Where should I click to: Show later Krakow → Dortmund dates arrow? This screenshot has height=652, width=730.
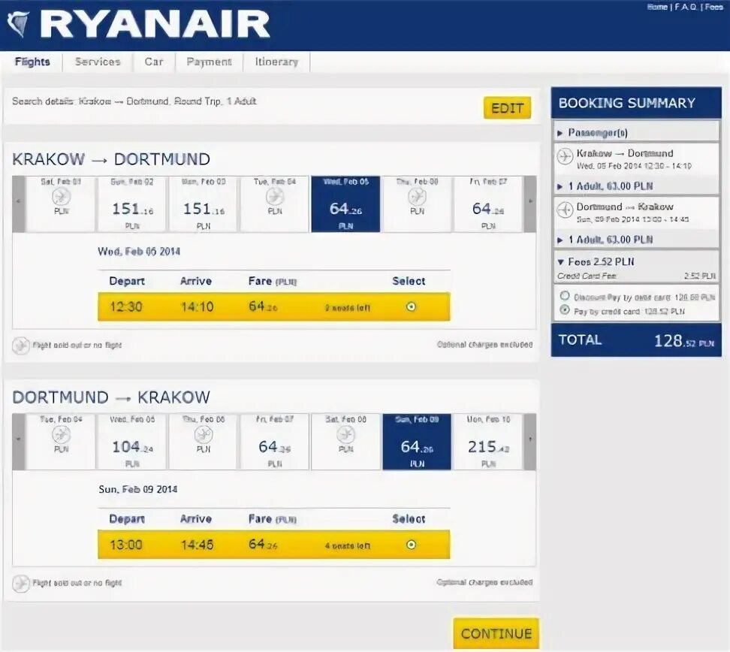click(529, 204)
